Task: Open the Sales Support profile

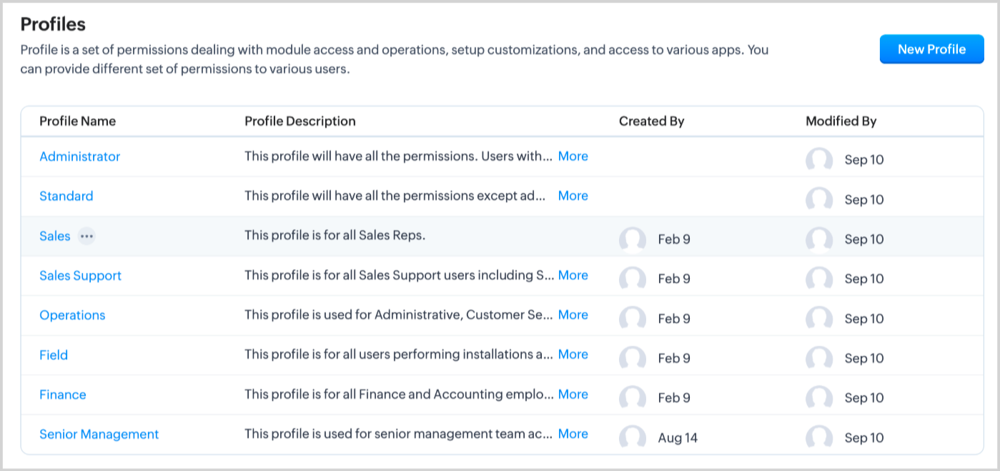Action: 80,275
